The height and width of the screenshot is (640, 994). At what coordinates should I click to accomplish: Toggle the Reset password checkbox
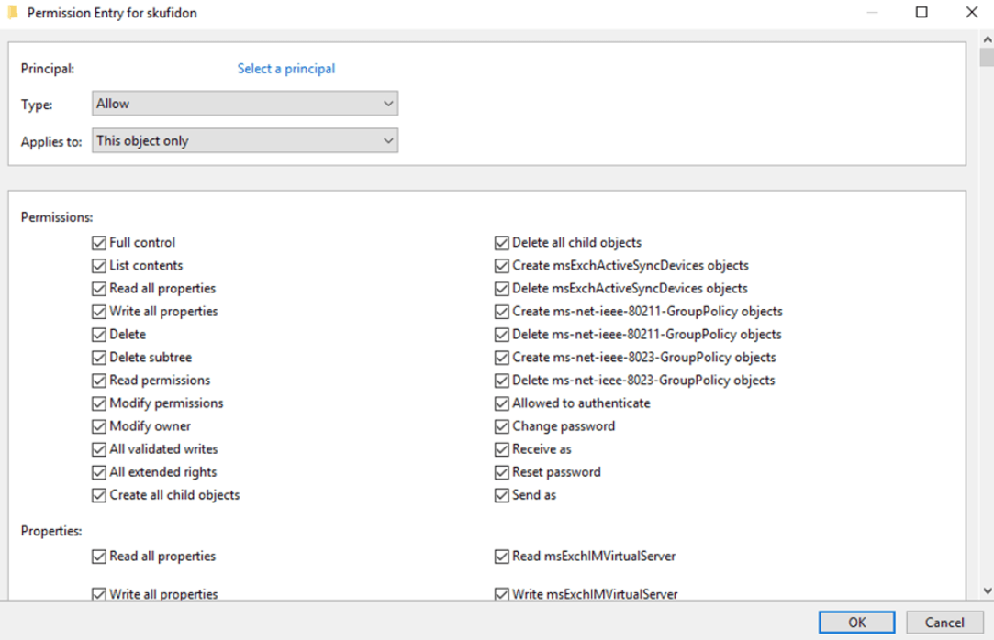[501, 472]
